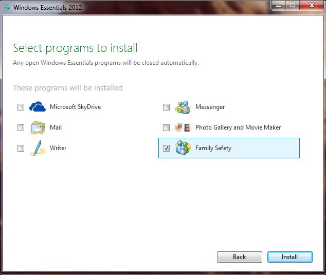The image size is (326, 275).
Task: Click the Microsoft SkyDrive cloud icon
Action: pyautogui.click(x=38, y=107)
